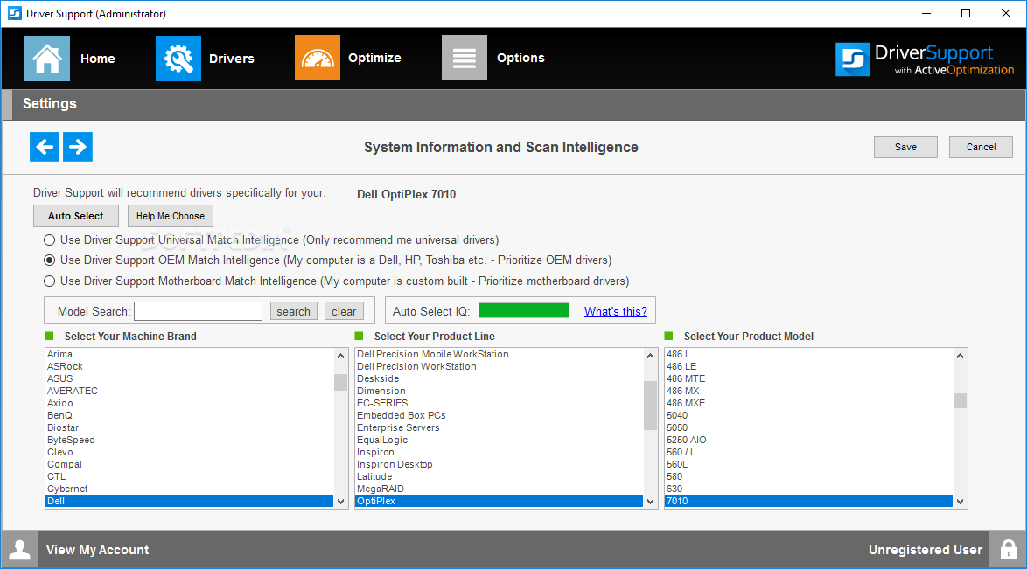Select AVERATEC in the brand list
The image size is (1027, 569).
(189, 391)
